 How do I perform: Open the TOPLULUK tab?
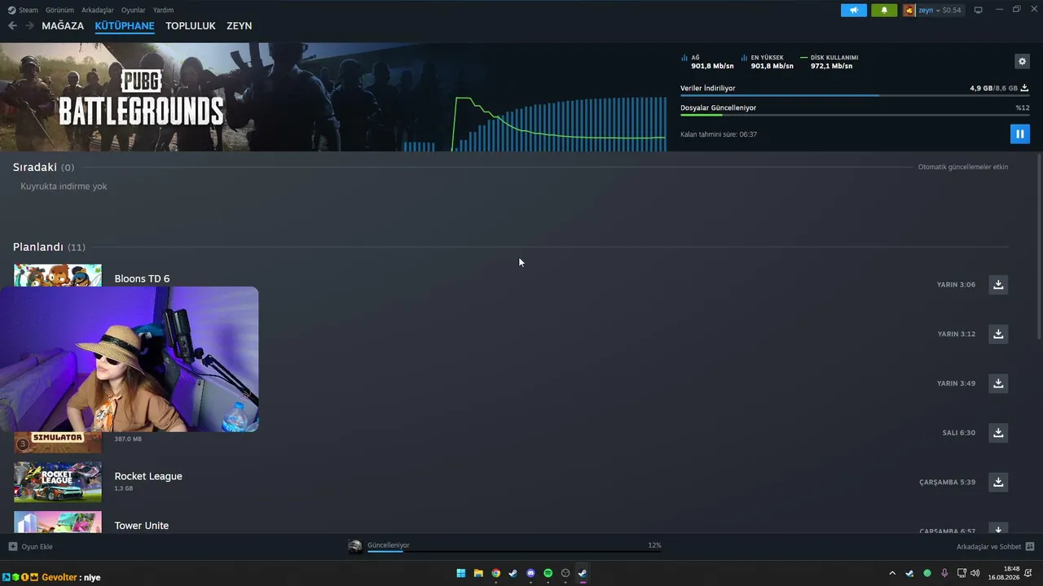coord(191,26)
